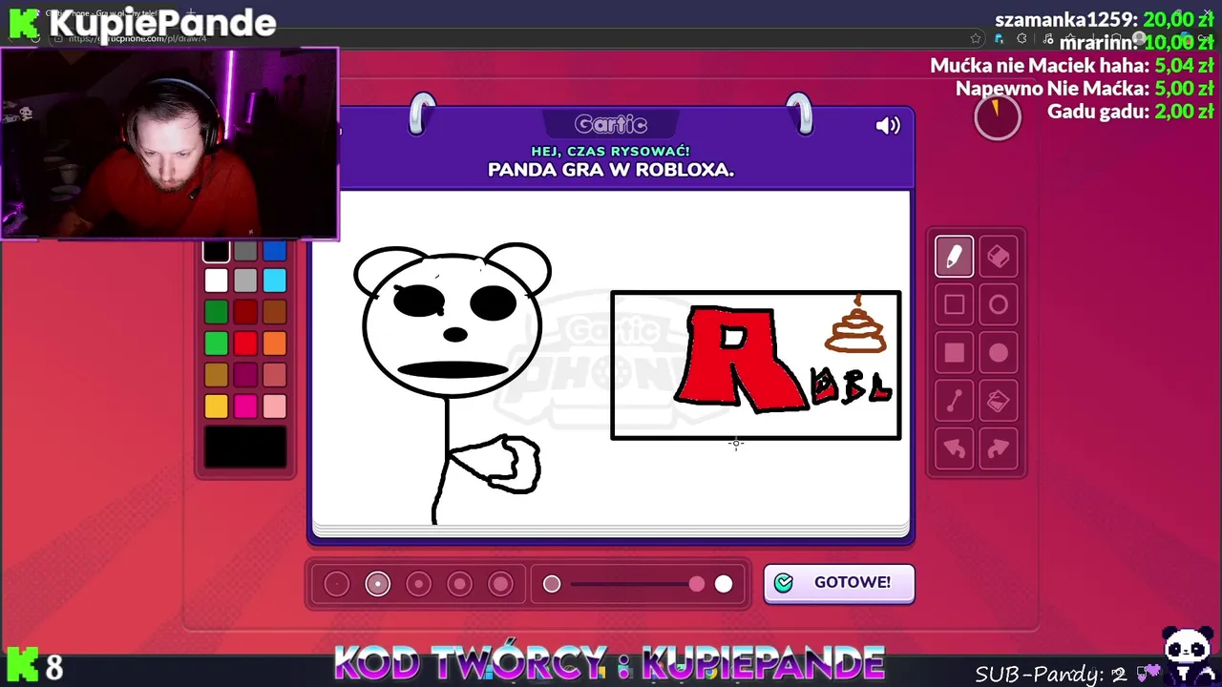Click the green checkmark on GOTOWE!

tap(784, 583)
